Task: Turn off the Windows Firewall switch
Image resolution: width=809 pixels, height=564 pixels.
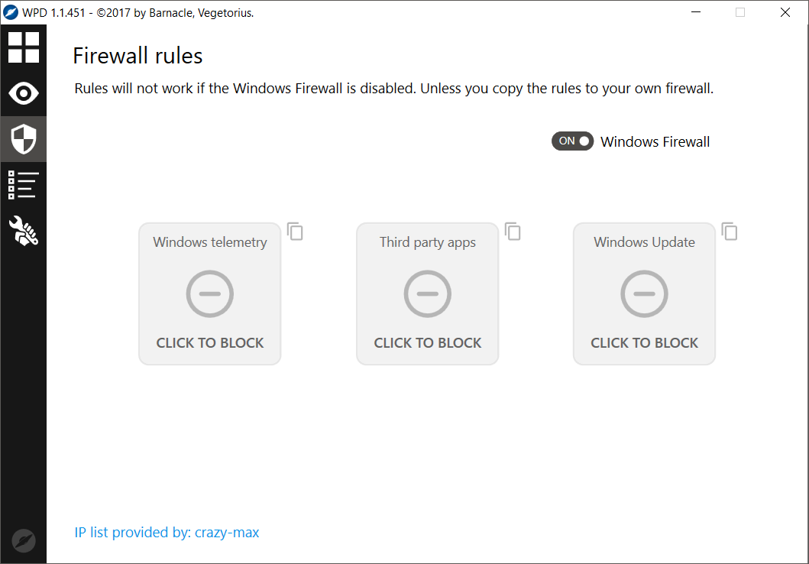Action: click(572, 141)
